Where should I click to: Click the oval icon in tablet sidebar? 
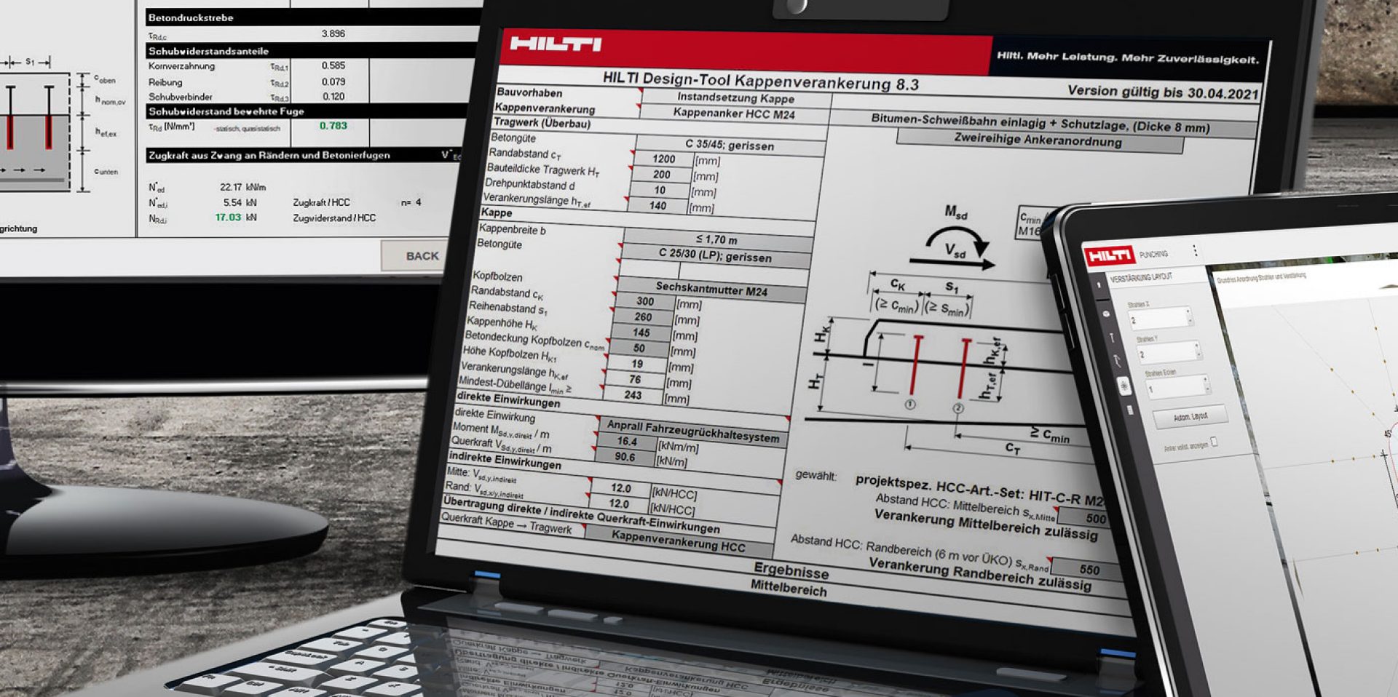click(1106, 314)
